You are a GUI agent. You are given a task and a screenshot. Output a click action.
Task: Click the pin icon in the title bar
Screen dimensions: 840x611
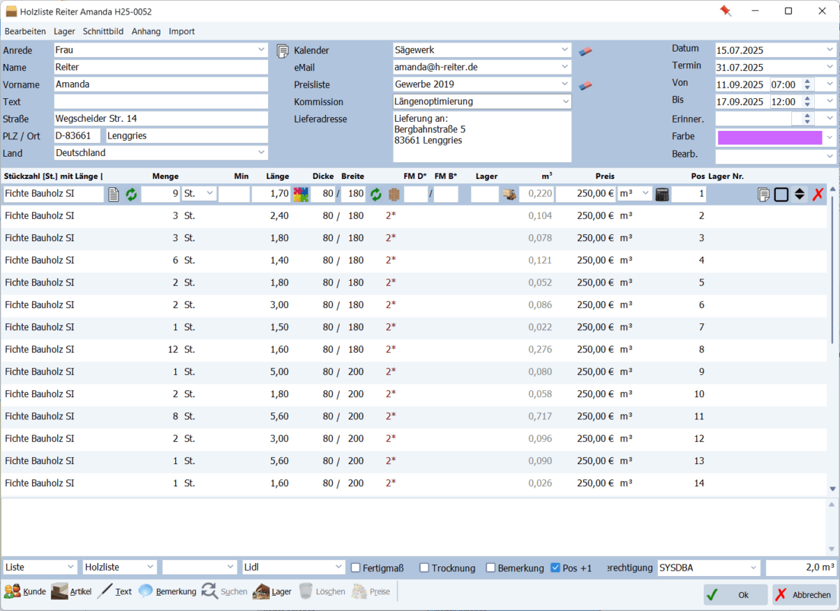(726, 11)
